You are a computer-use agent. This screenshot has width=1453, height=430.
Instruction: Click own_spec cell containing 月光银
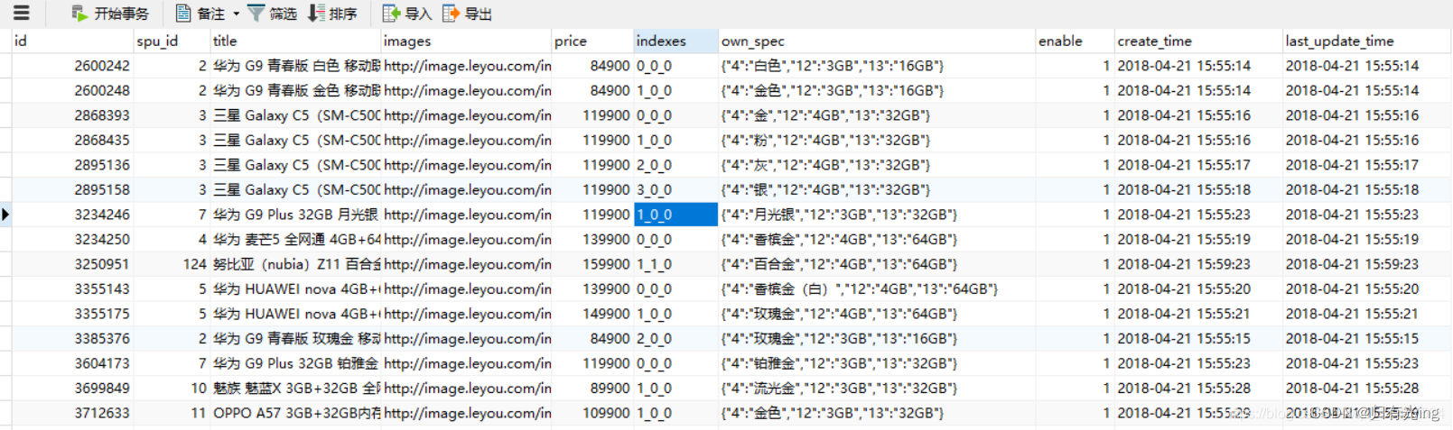point(877,215)
